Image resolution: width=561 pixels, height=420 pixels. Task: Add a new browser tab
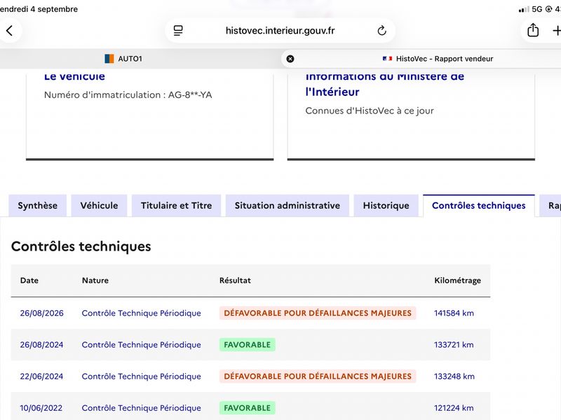tap(556, 31)
